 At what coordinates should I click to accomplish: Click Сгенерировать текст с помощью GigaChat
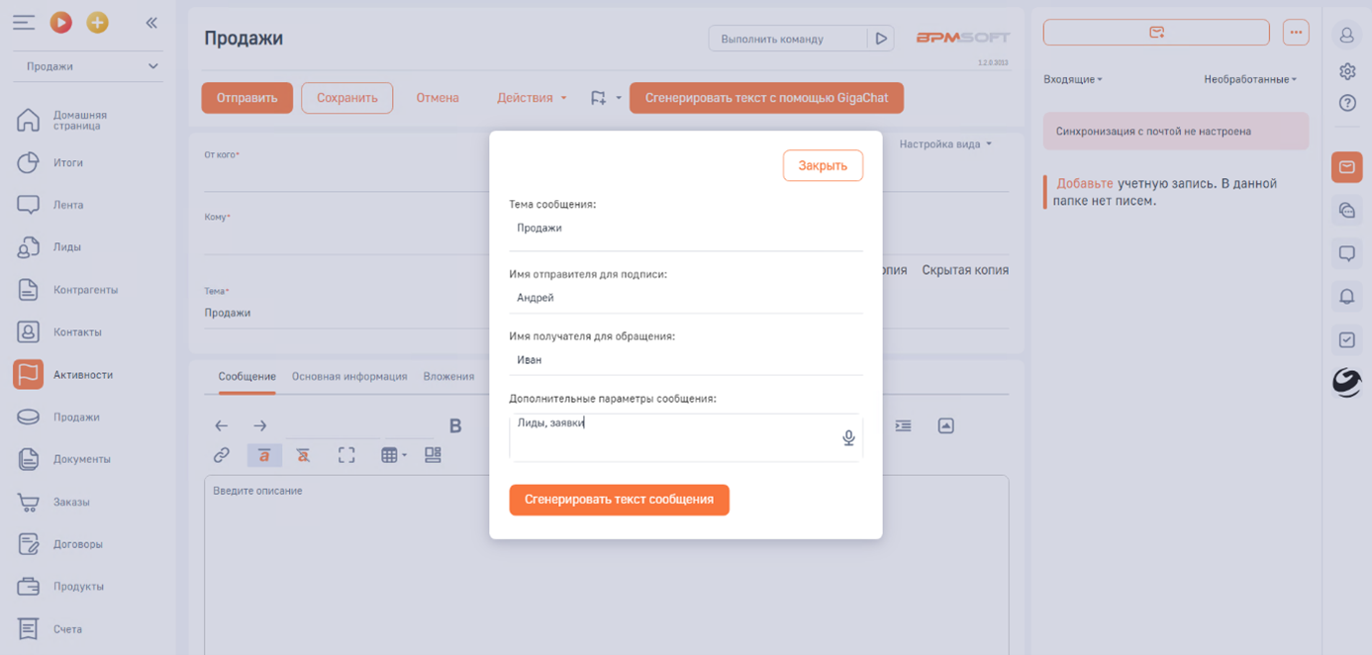(766, 98)
